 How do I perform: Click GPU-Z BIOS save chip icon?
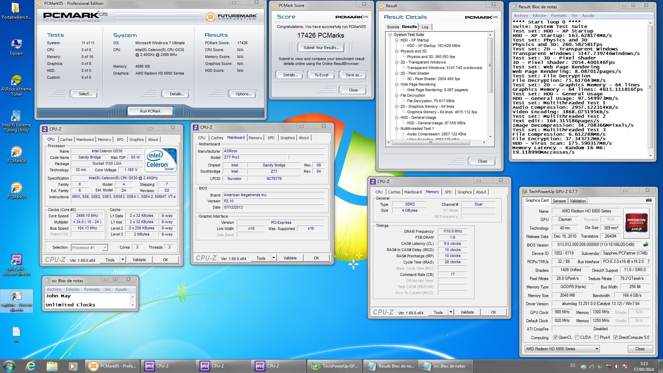tap(645, 245)
